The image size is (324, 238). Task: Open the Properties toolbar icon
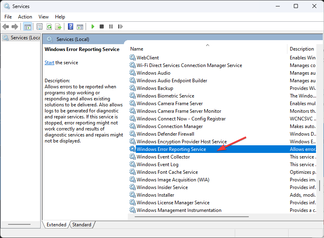(x=39, y=26)
